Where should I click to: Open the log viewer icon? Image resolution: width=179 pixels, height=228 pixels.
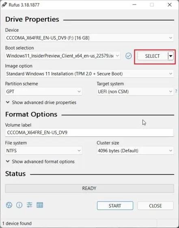tap(40, 205)
